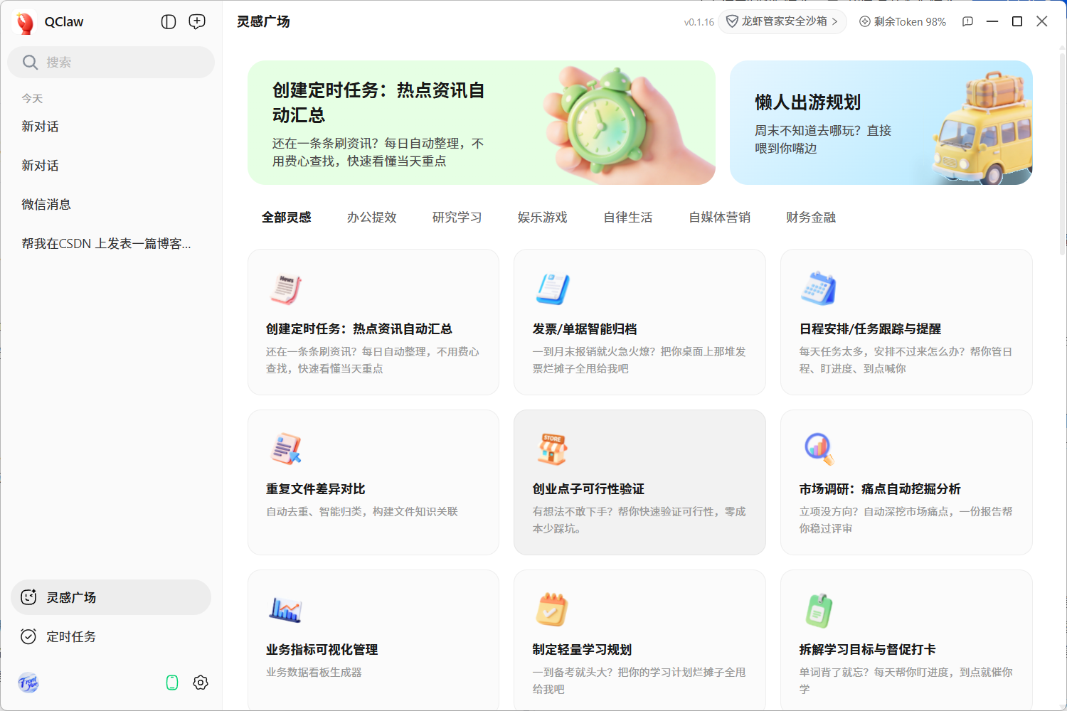The image size is (1067, 711).
Task: Click the 龙虾管家安全沙箱 button
Action: pyautogui.click(x=782, y=22)
